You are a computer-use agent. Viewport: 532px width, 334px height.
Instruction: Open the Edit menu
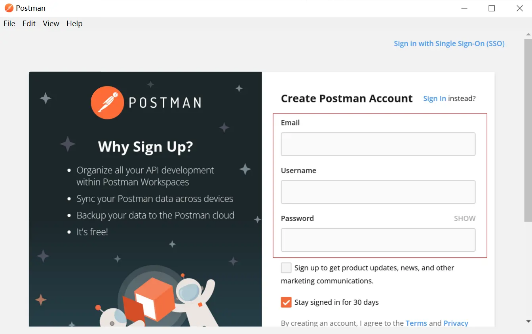click(28, 23)
